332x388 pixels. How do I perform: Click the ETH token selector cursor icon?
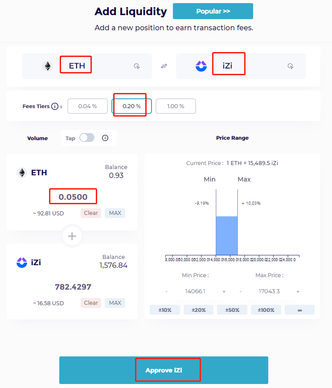tap(137, 66)
